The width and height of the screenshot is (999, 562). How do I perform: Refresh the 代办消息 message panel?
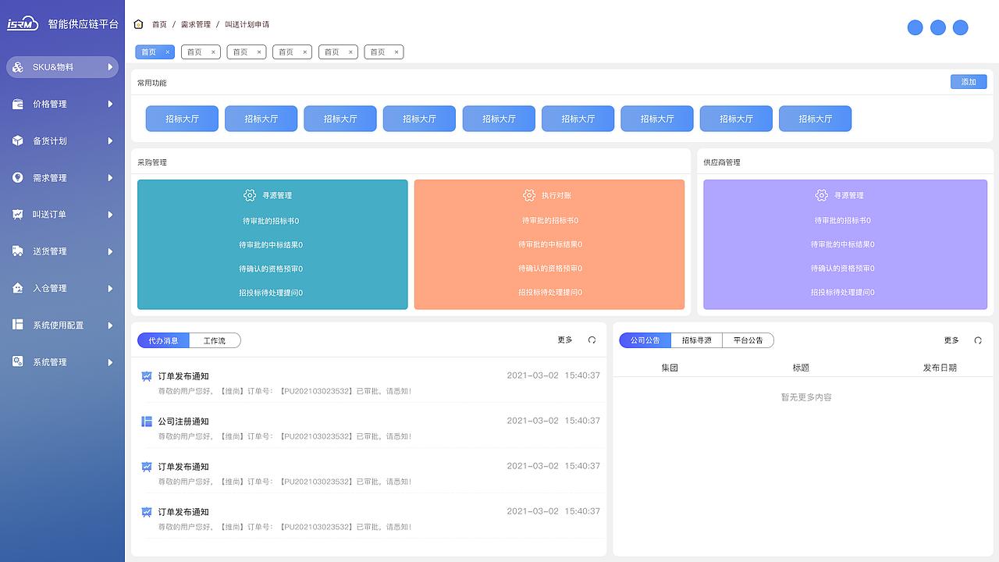click(592, 340)
